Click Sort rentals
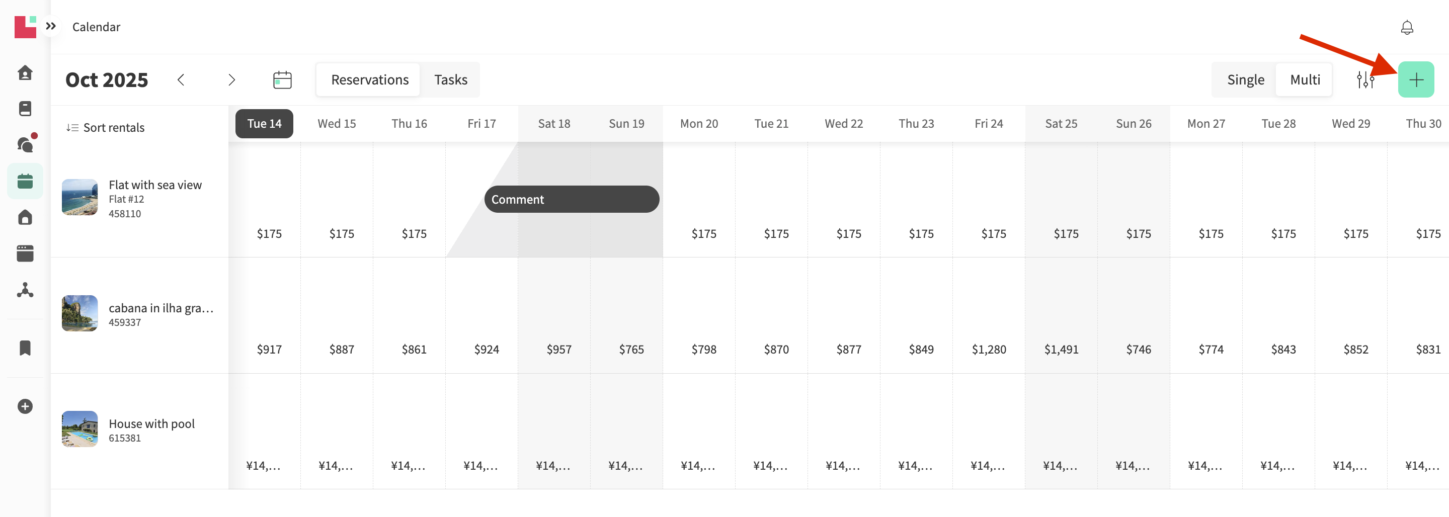 [x=106, y=128]
